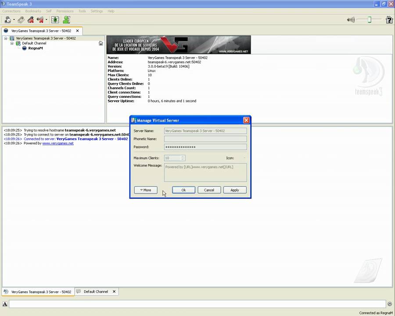Open the Settings menu
The width and height of the screenshot is (395, 316).
click(97, 11)
